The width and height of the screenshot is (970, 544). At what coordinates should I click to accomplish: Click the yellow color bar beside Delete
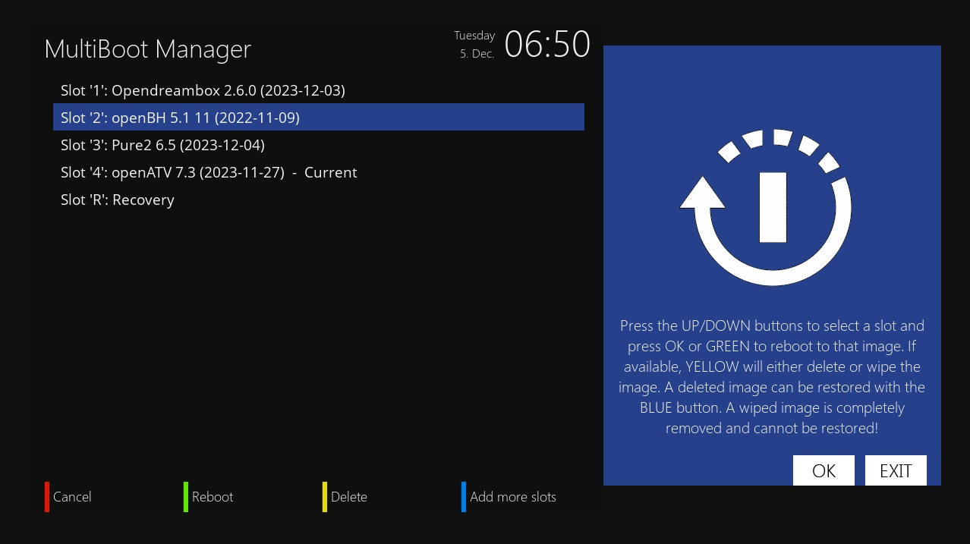(x=325, y=497)
